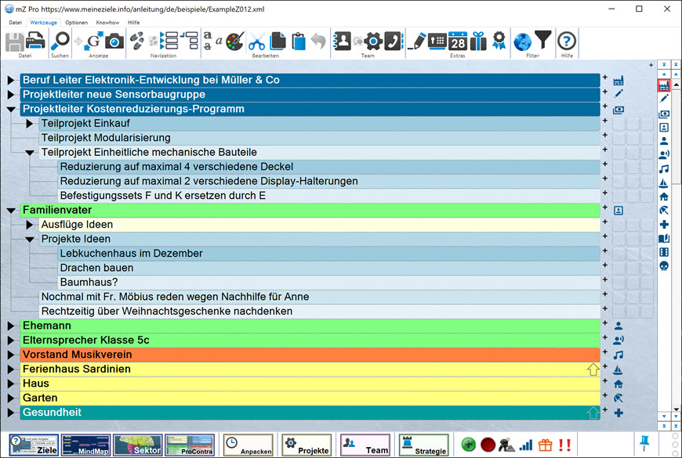
Task: Select the skull icon in right sidebar
Action: click(664, 266)
